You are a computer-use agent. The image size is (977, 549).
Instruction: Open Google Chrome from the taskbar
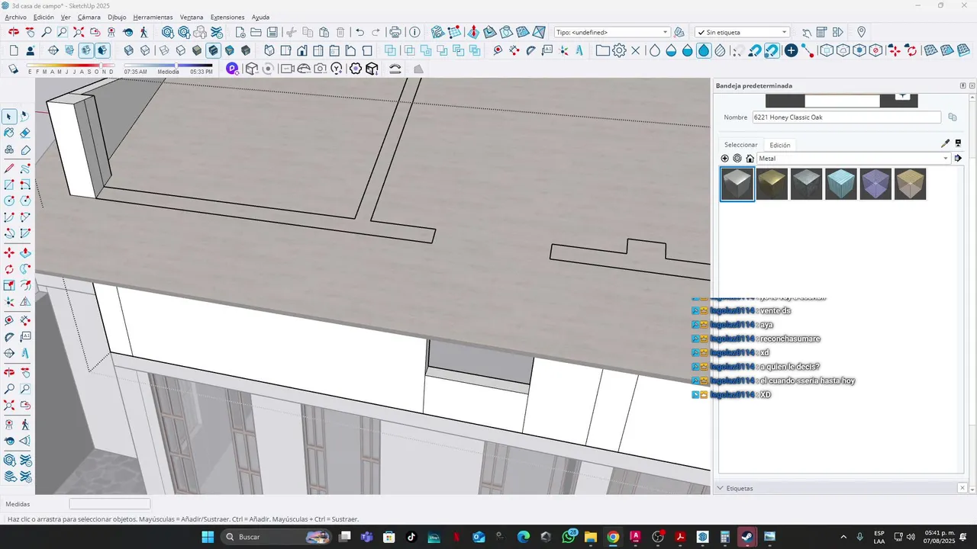tap(613, 537)
